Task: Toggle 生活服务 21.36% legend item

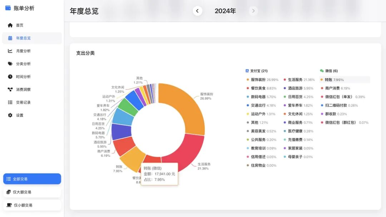Action: click(299, 80)
